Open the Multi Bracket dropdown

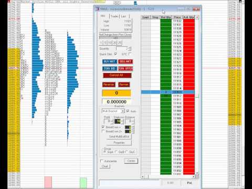[x=113, y=111]
